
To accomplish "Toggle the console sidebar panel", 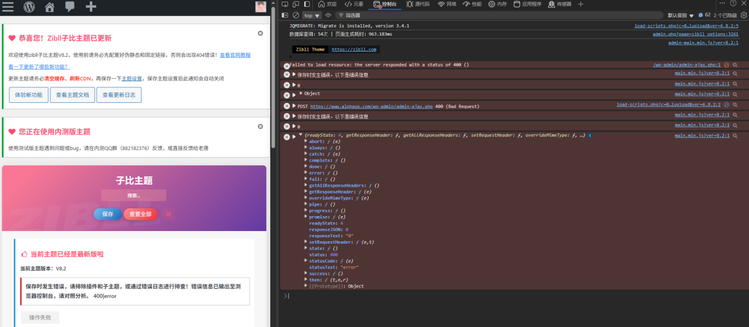I will pos(285,16).
